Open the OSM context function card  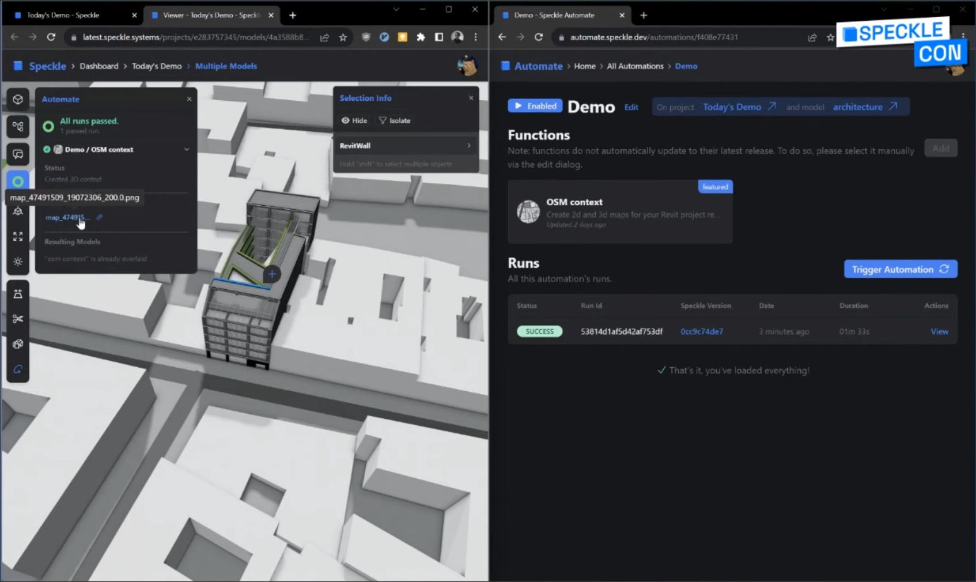tap(620, 212)
